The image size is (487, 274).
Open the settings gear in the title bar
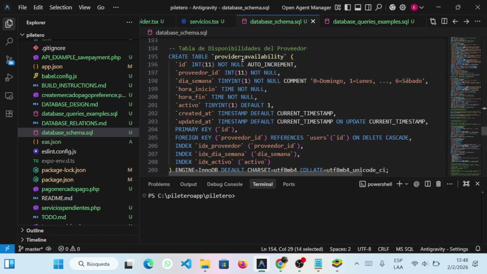click(403, 7)
